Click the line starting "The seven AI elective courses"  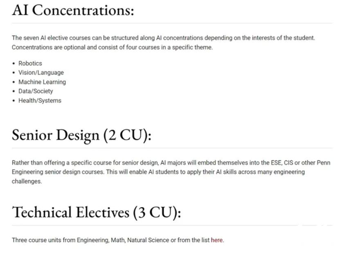click(x=163, y=38)
